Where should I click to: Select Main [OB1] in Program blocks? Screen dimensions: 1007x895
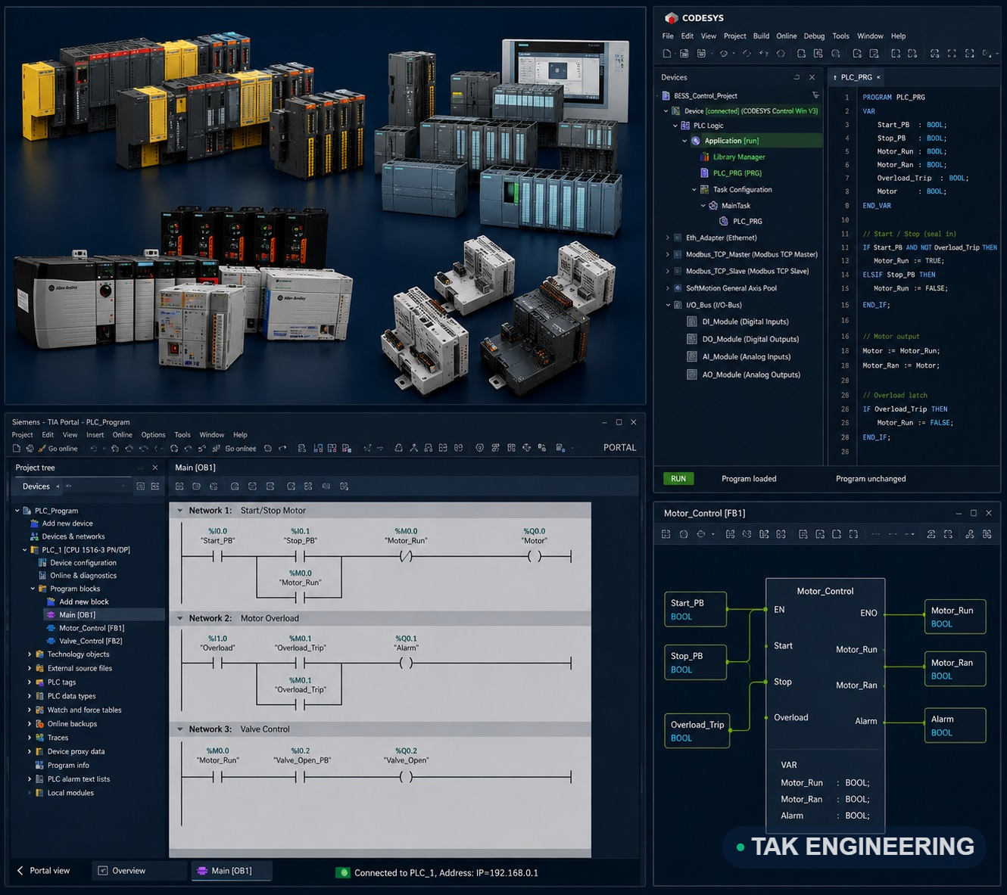coord(77,615)
